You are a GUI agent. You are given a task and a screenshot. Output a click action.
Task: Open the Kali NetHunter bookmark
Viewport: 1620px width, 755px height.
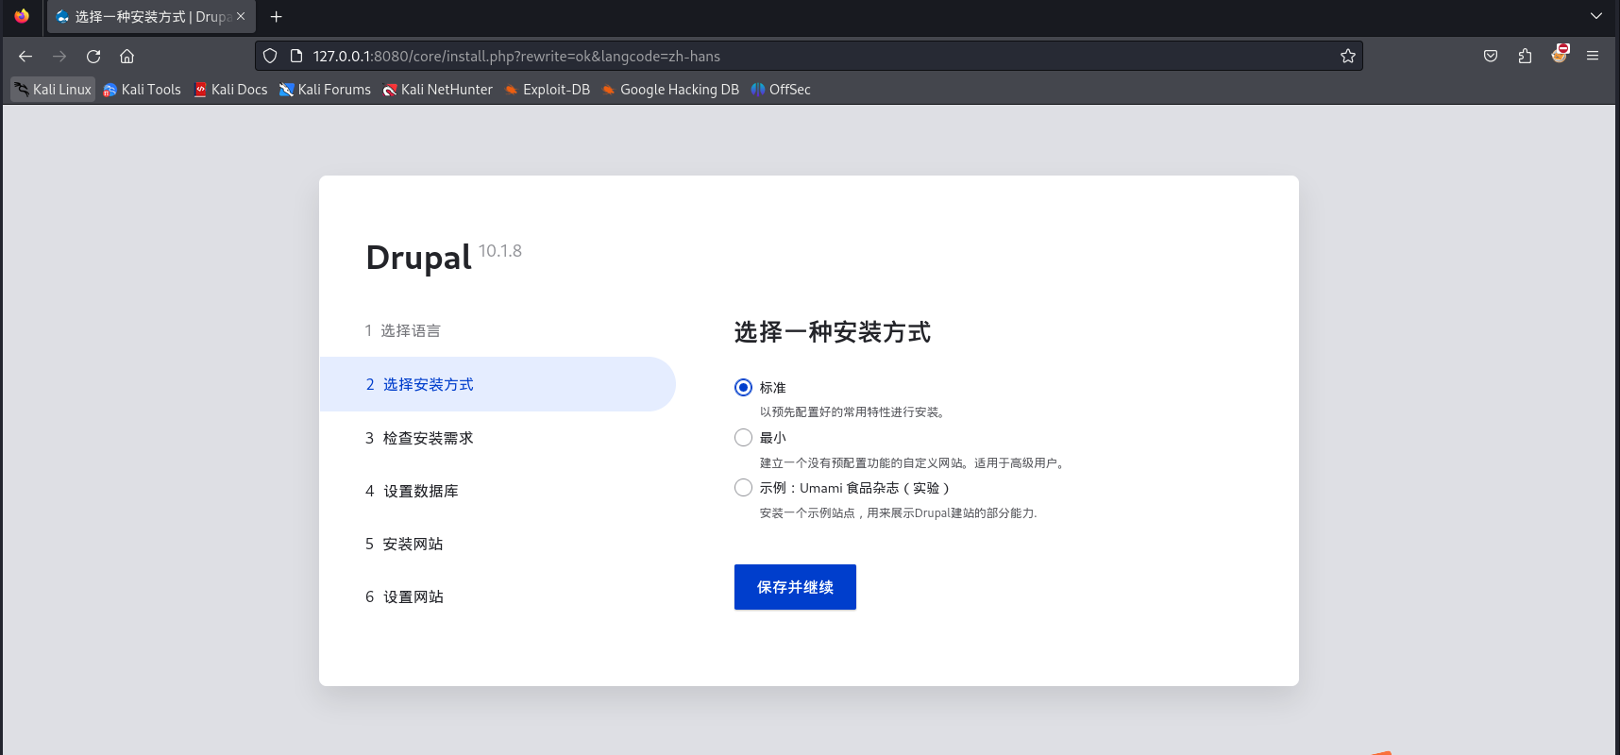pos(437,90)
